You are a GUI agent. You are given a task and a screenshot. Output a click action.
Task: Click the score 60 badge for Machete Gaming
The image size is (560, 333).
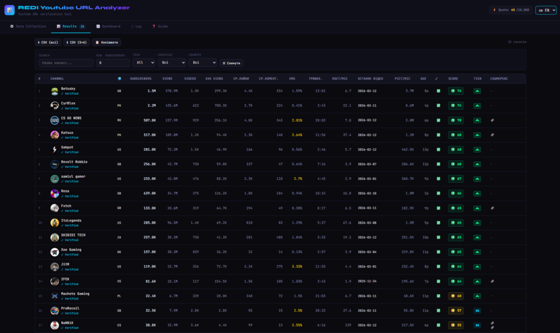click(456, 296)
